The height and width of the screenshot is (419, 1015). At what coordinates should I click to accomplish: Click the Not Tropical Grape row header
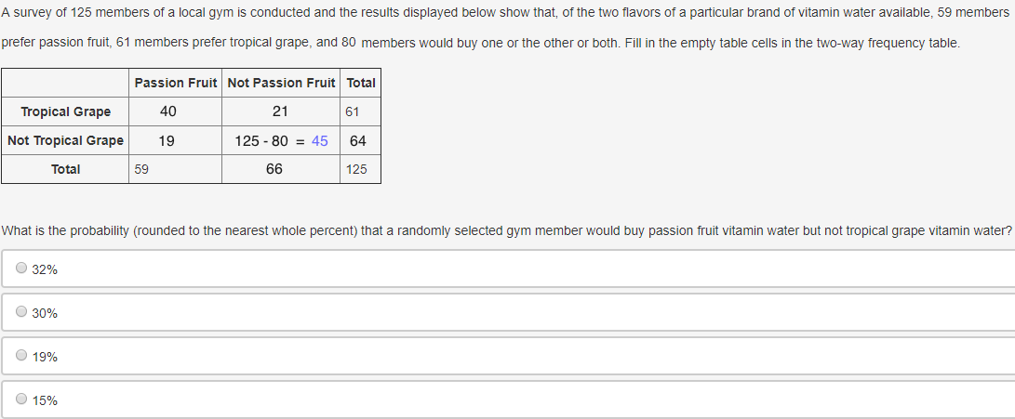click(x=65, y=140)
